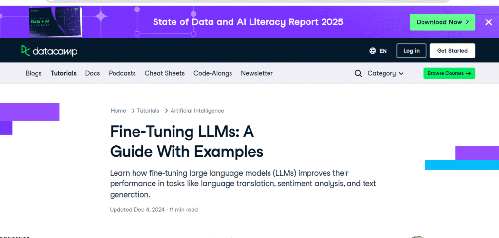Click the Get Started button
This screenshot has height=238, width=499.
pos(452,51)
